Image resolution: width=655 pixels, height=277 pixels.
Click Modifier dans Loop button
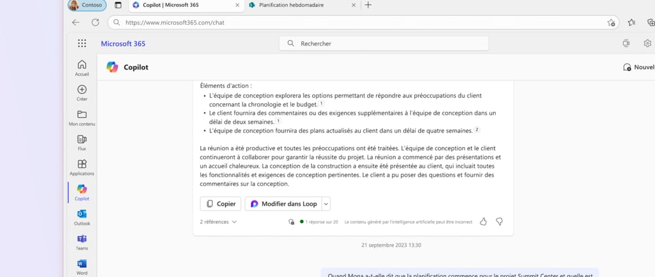(283, 204)
